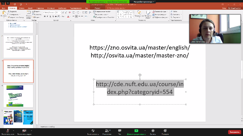Open the Zoom reactions smiley icon
The height and width of the screenshot is (136, 243).
(165, 131)
